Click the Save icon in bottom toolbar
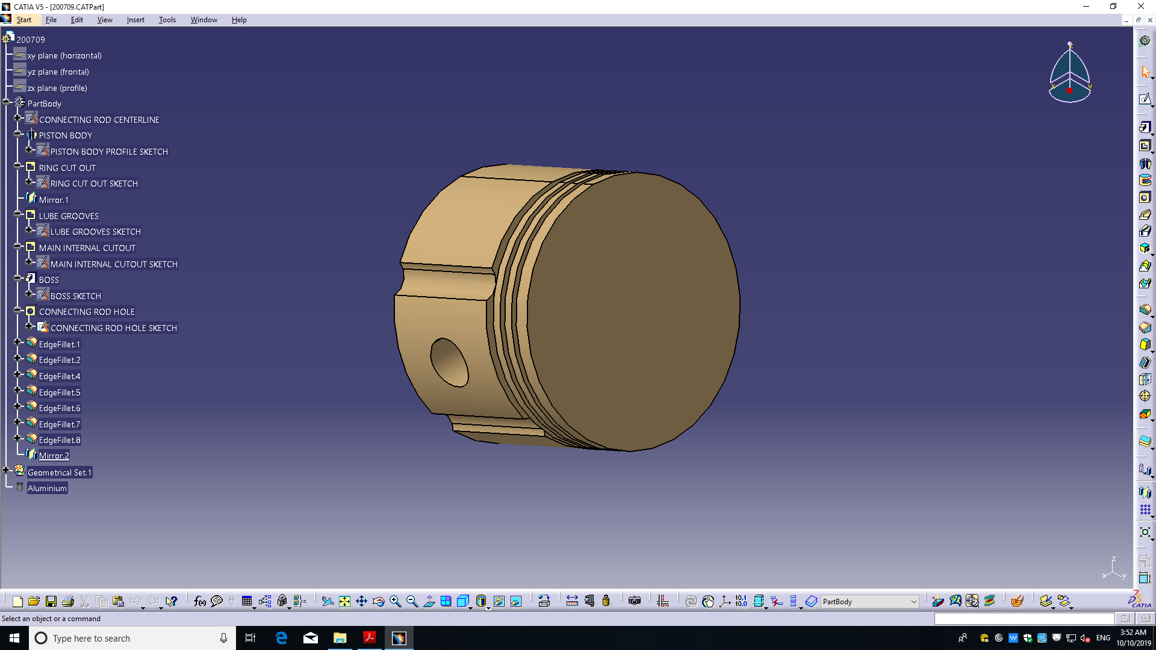 [51, 601]
